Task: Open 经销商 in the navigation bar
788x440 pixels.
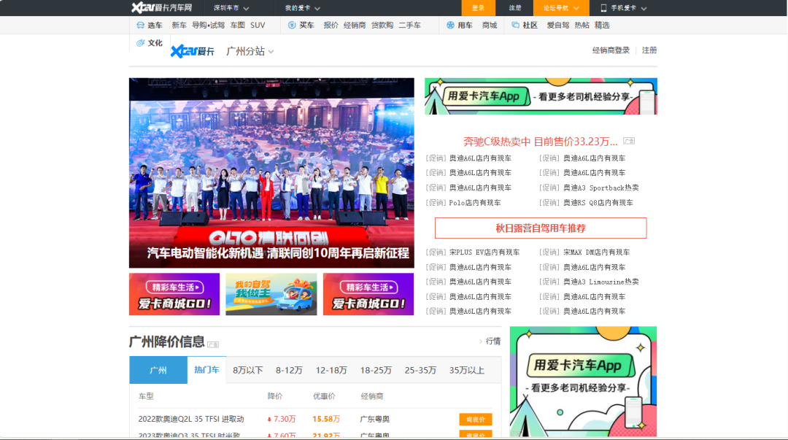Action: pos(355,25)
